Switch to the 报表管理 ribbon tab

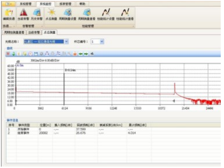(x=65, y=4)
